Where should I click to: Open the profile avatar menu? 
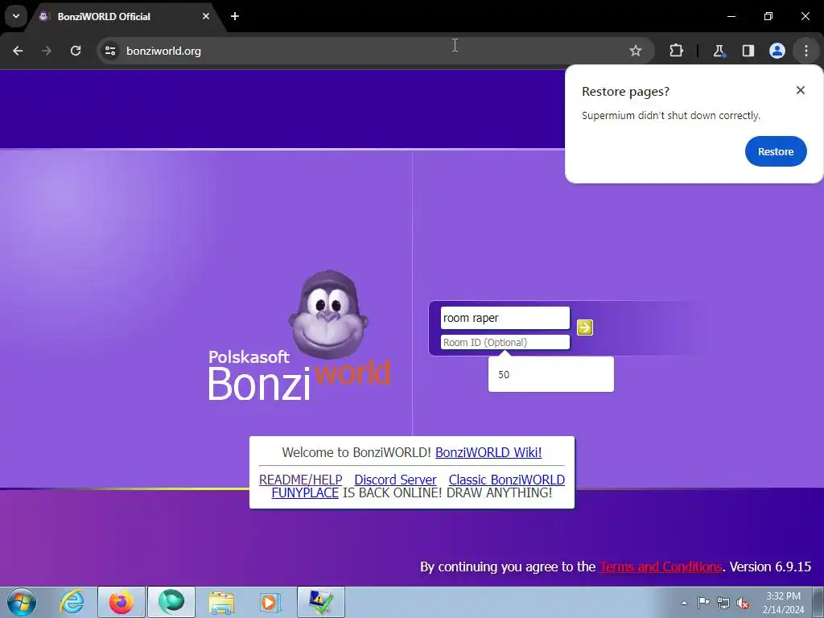pos(777,51)
